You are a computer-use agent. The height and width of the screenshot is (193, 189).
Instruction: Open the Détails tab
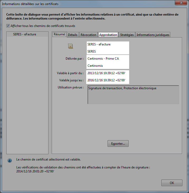73,35
